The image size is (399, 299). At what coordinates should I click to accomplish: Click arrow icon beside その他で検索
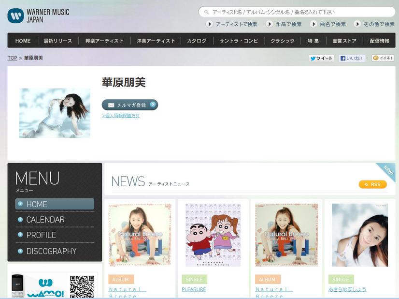[357, 24]
